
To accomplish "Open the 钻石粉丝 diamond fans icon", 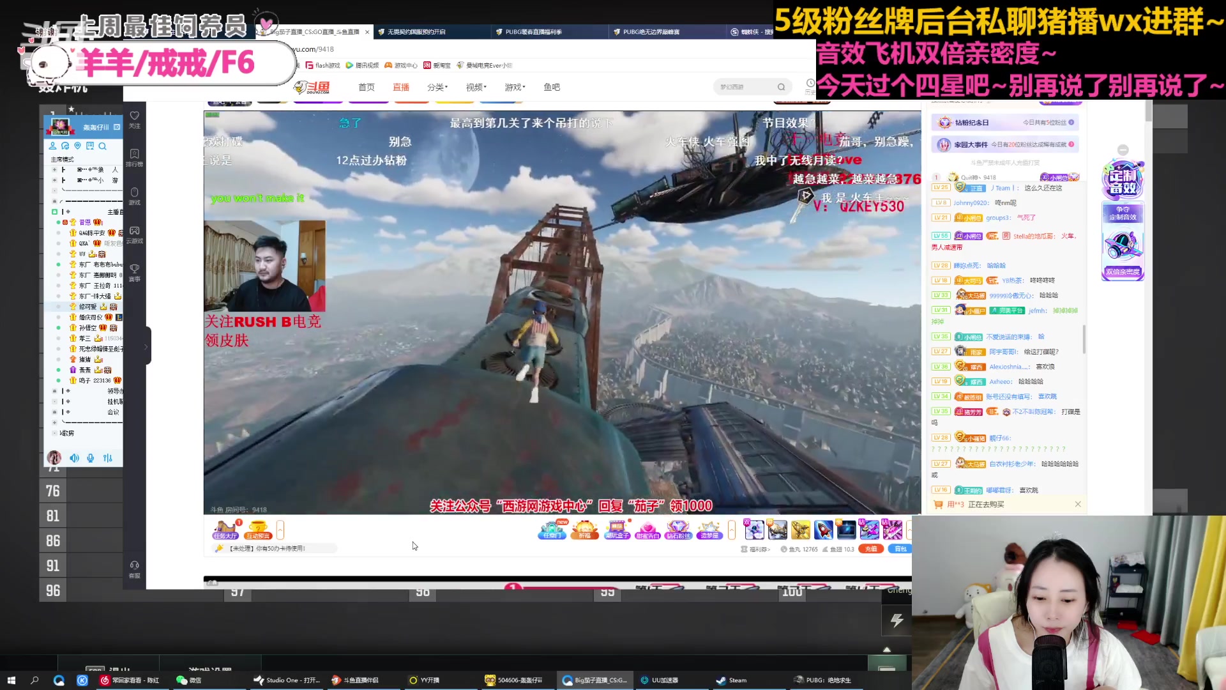I will pos(677,530).
